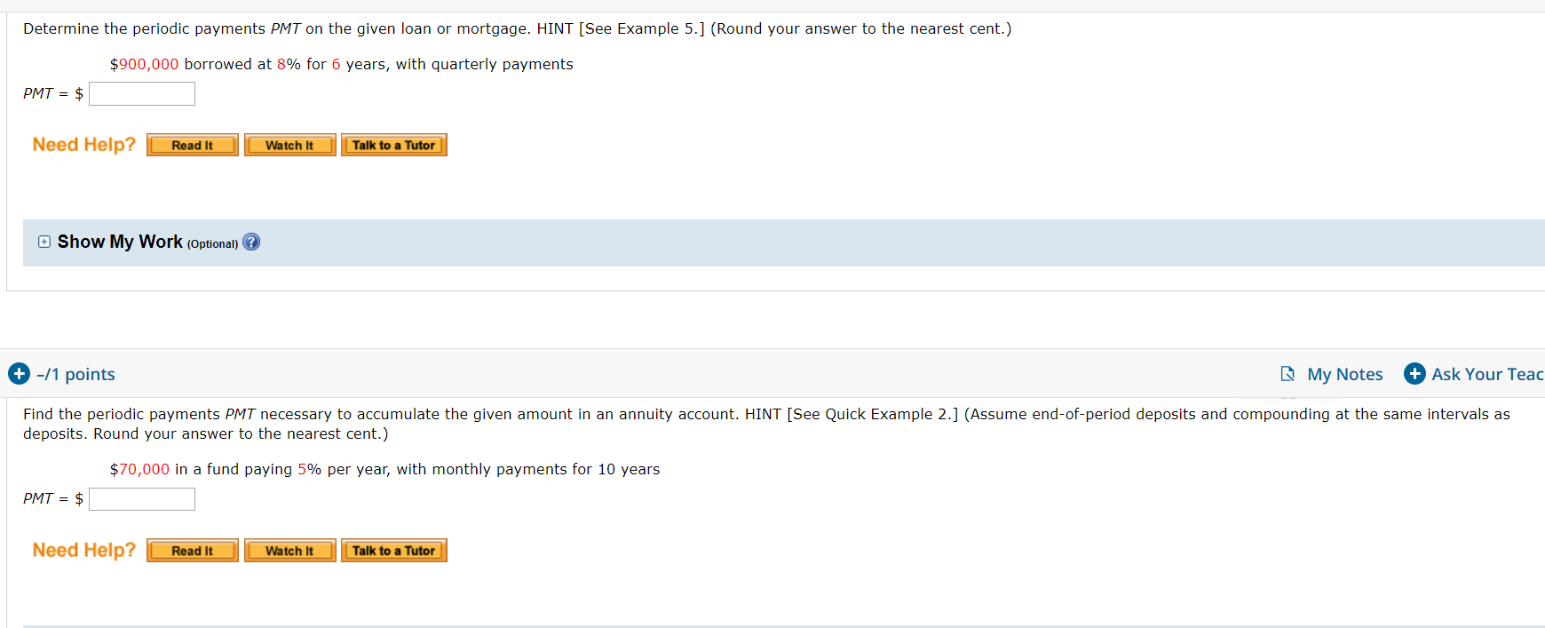
Task: Open Read It for the annuity question
Action: (193, 551)
